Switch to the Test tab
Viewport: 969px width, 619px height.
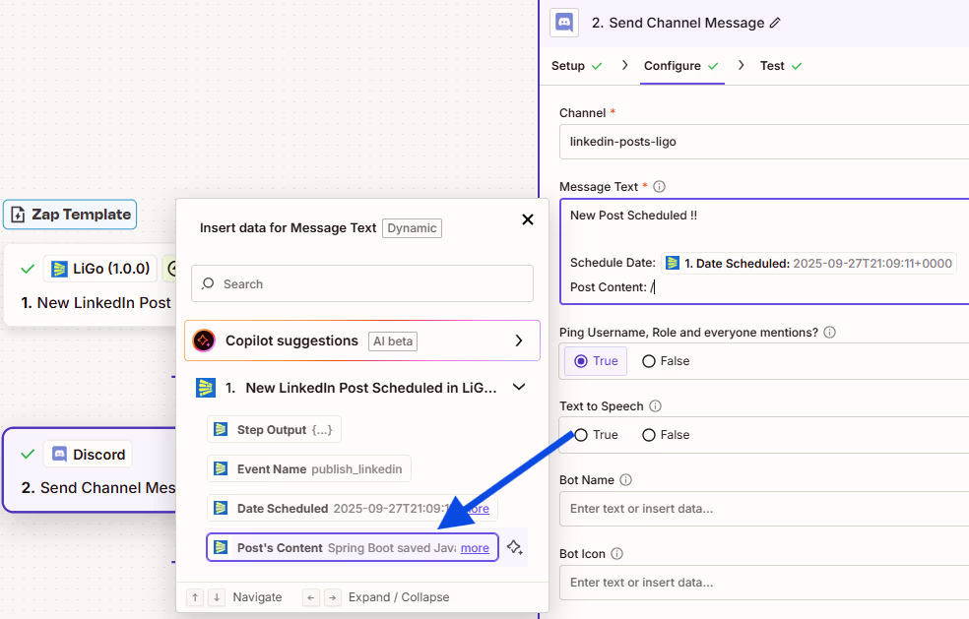[772, 65]
